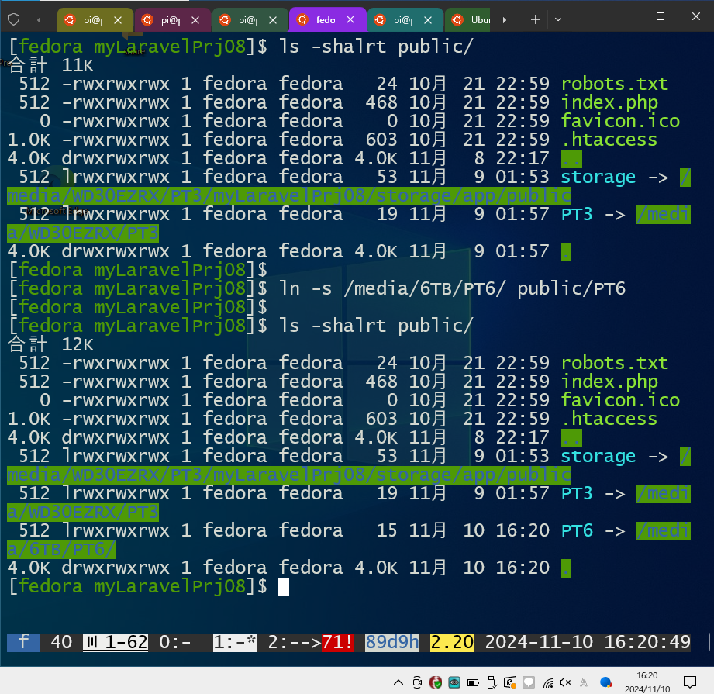
Task: Open a new terminal tab with plus
Action: [536, 19]
